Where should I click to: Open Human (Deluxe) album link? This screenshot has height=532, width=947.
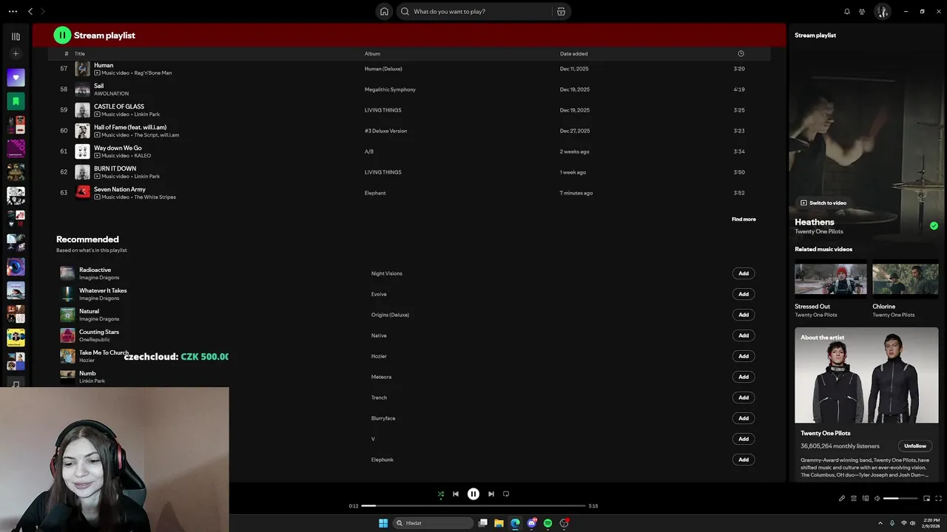click(383, 69)
